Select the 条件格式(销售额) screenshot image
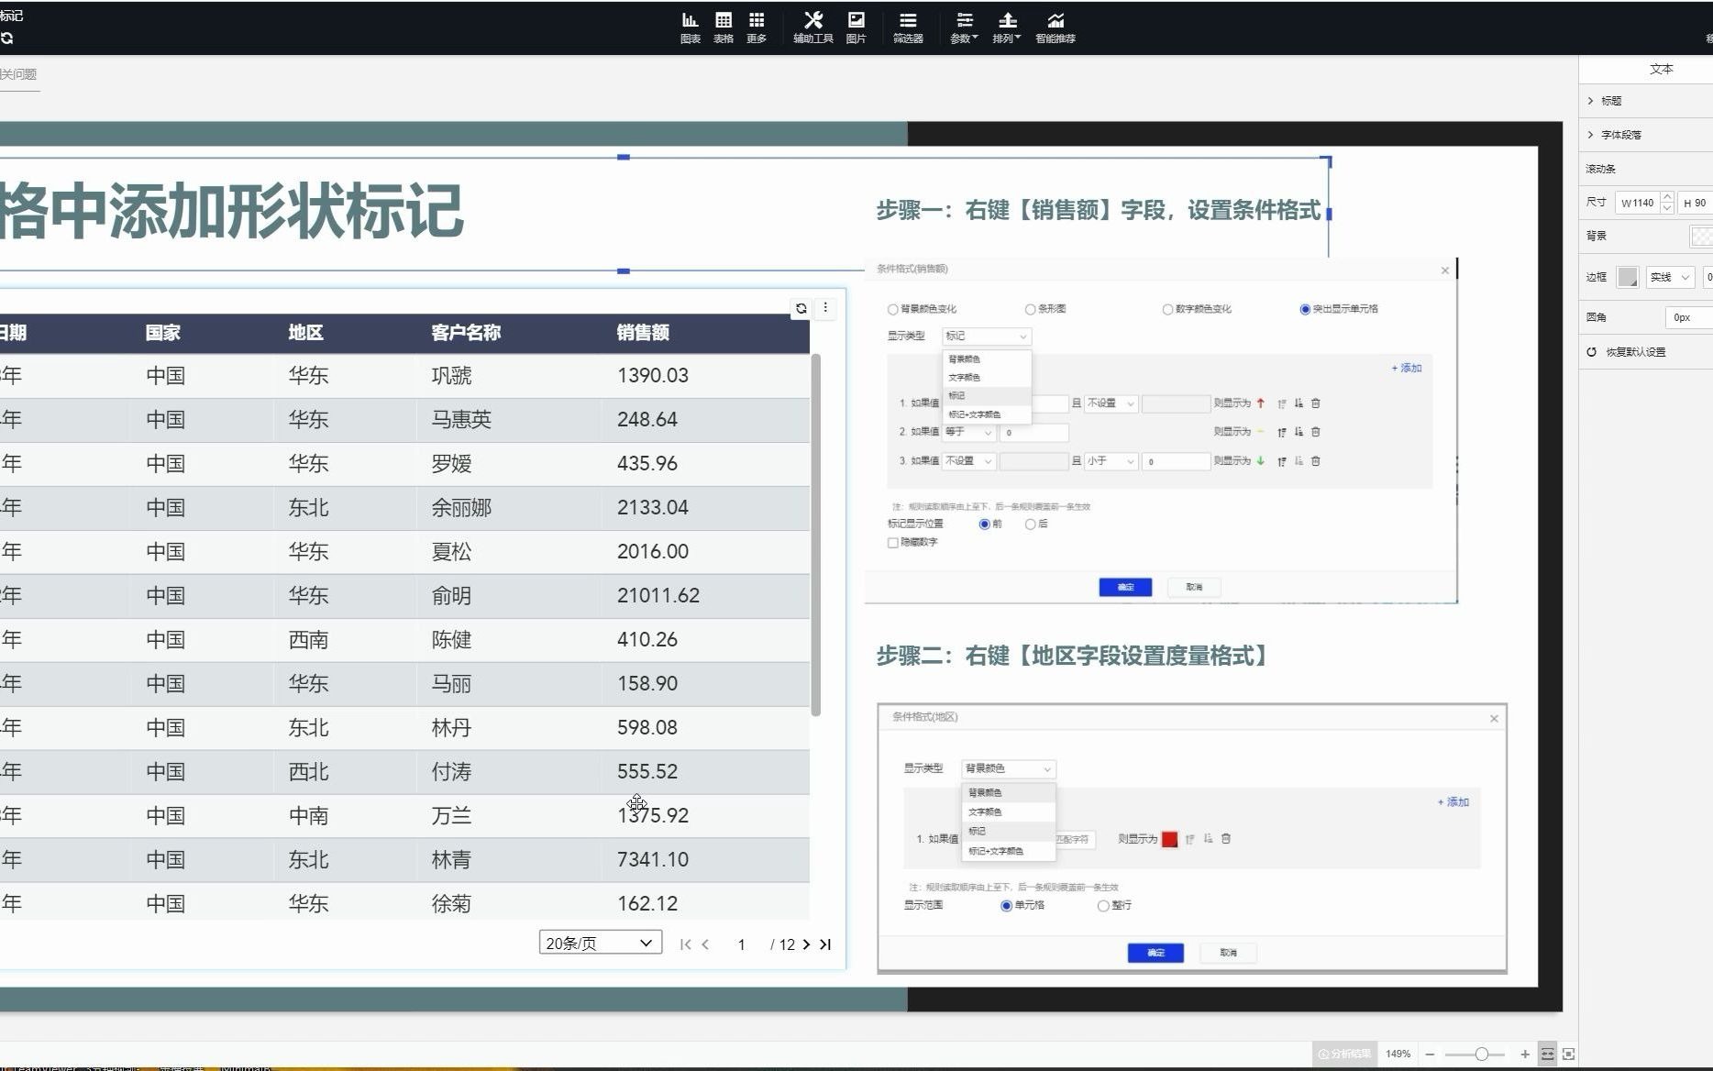Viewport: 1713px width, 1071px height. [x=1161, y=431]
